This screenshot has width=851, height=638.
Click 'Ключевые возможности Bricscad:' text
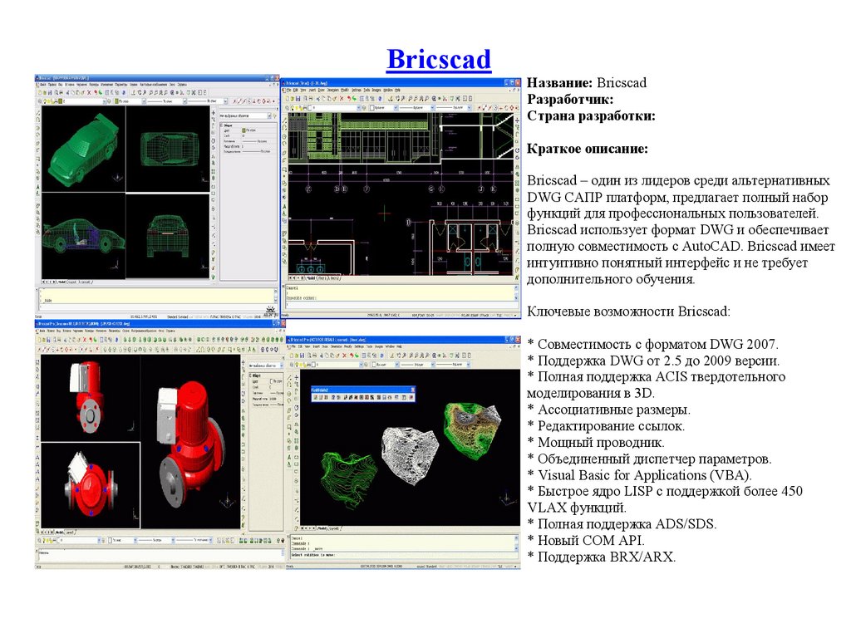[628, 312]
